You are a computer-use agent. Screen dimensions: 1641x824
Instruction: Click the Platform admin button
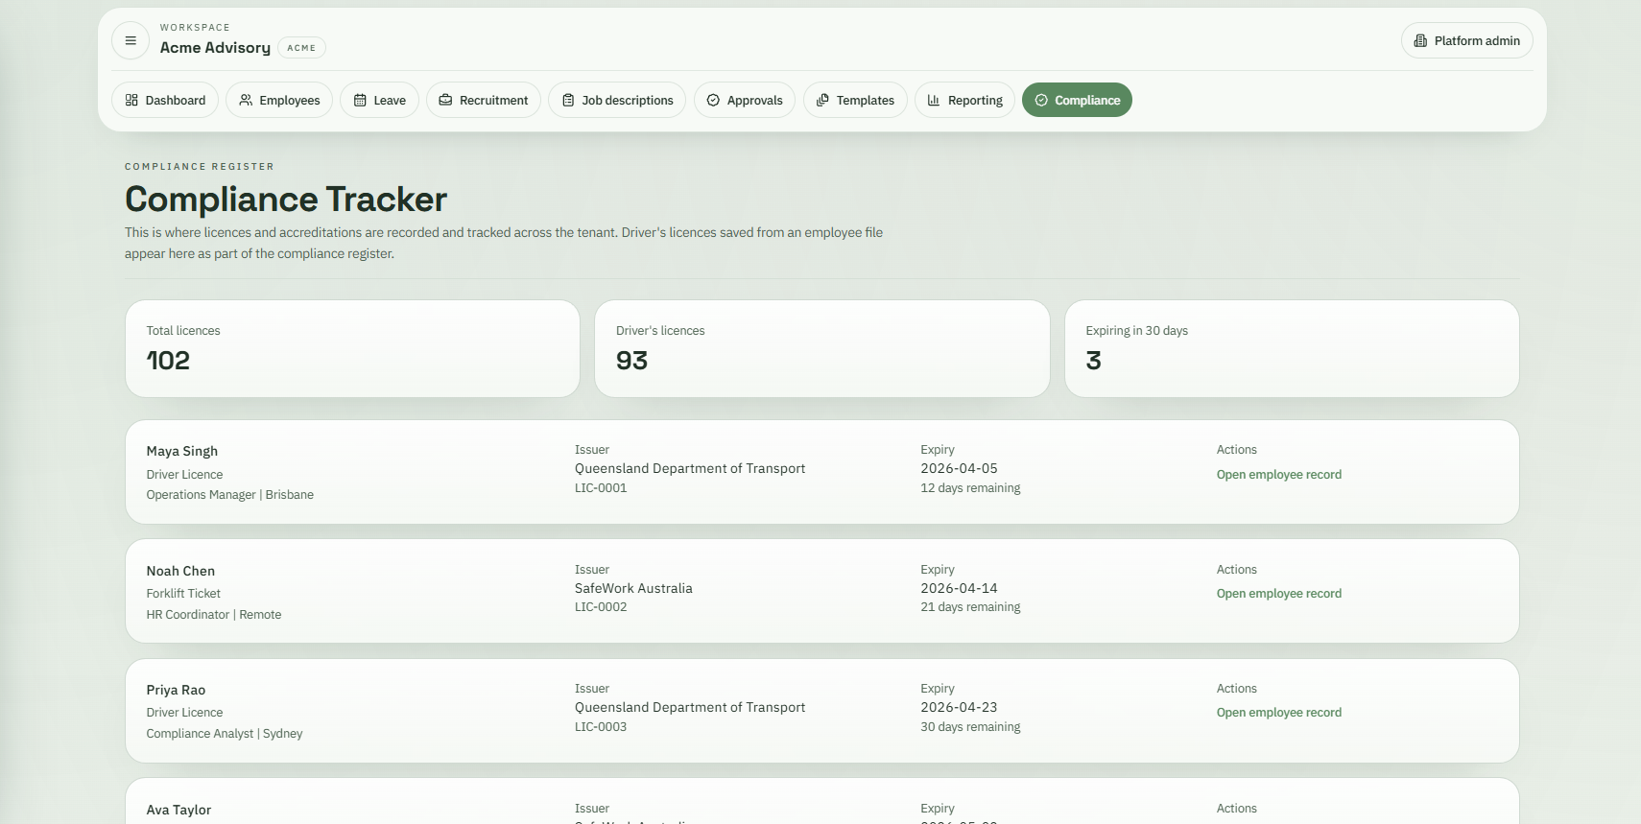1466,40
